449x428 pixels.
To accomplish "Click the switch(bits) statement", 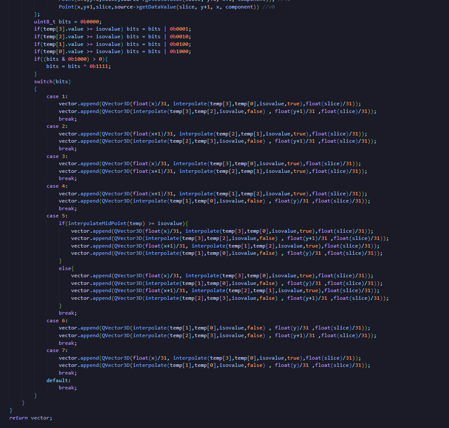I will coord(52,82).
